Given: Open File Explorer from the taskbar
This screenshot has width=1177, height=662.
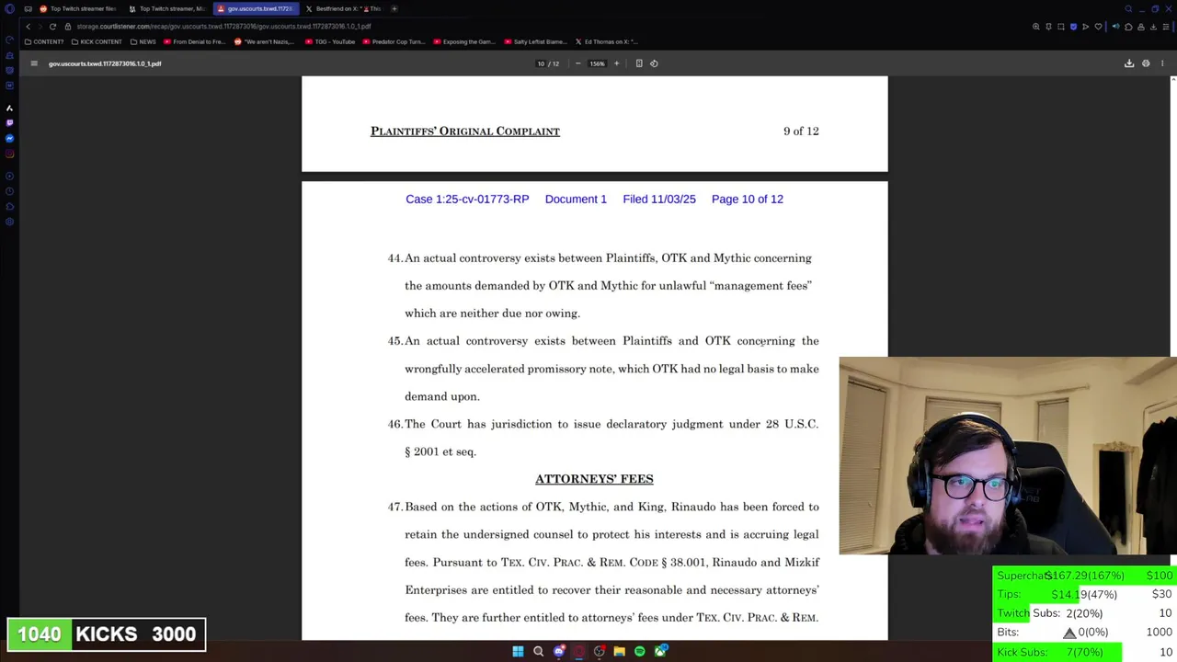Looking at the screenshot, I should tap(620, 651).
